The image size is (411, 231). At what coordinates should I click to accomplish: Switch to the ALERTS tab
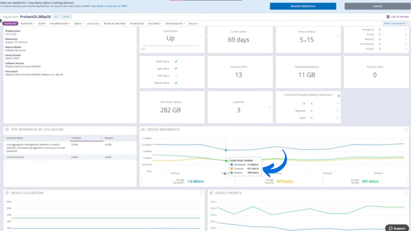(42, 24)
